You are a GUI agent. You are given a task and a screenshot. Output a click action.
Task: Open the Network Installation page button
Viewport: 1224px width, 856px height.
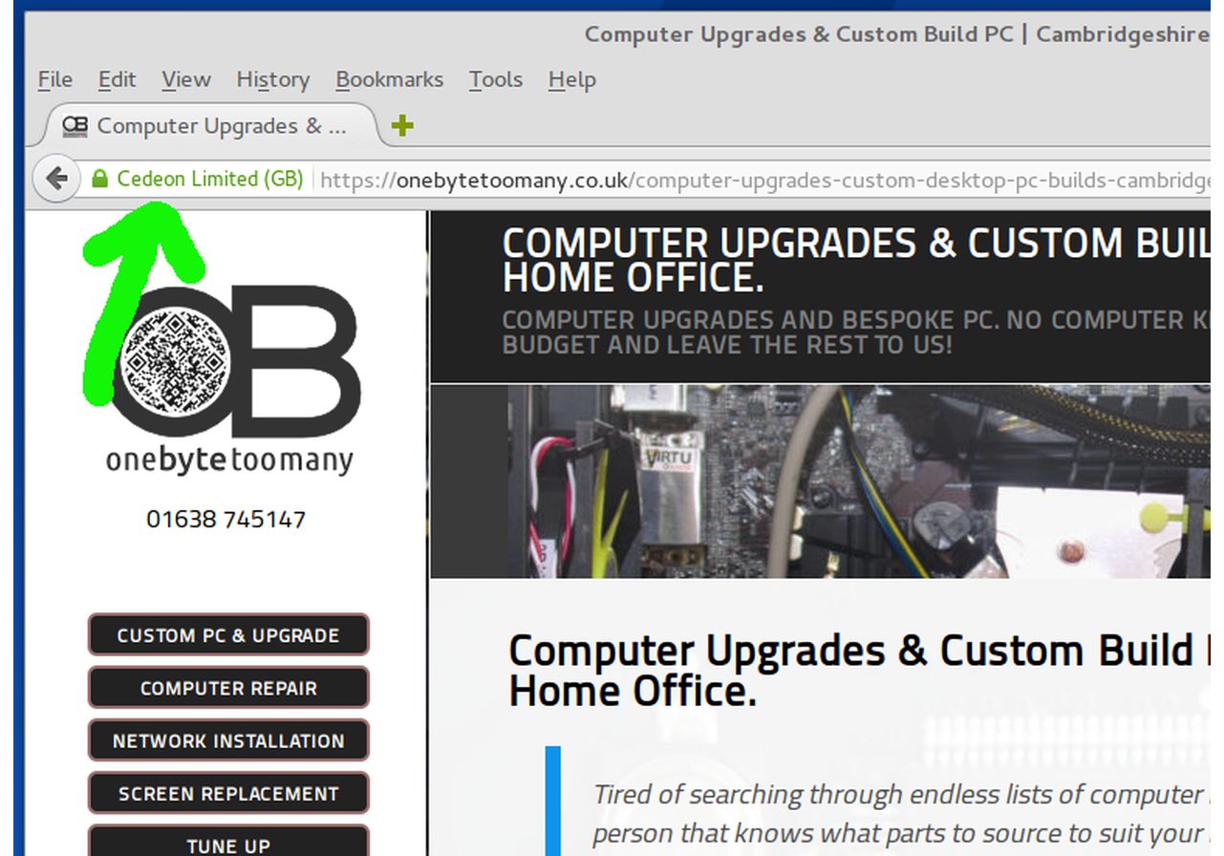pos(228,740)
